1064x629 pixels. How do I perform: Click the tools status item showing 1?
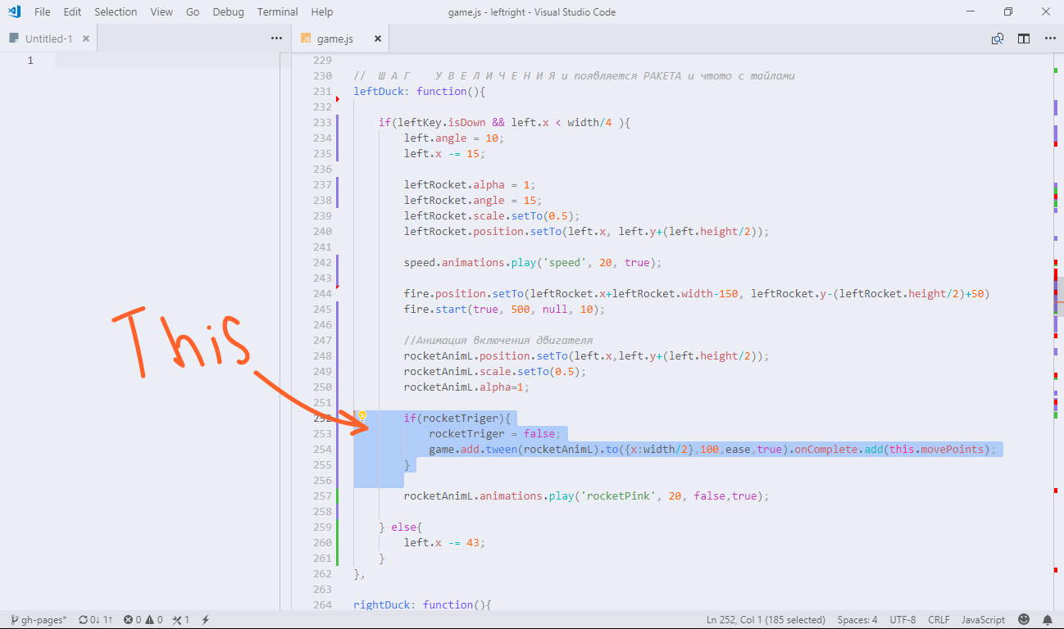click(x=181, y=620)
